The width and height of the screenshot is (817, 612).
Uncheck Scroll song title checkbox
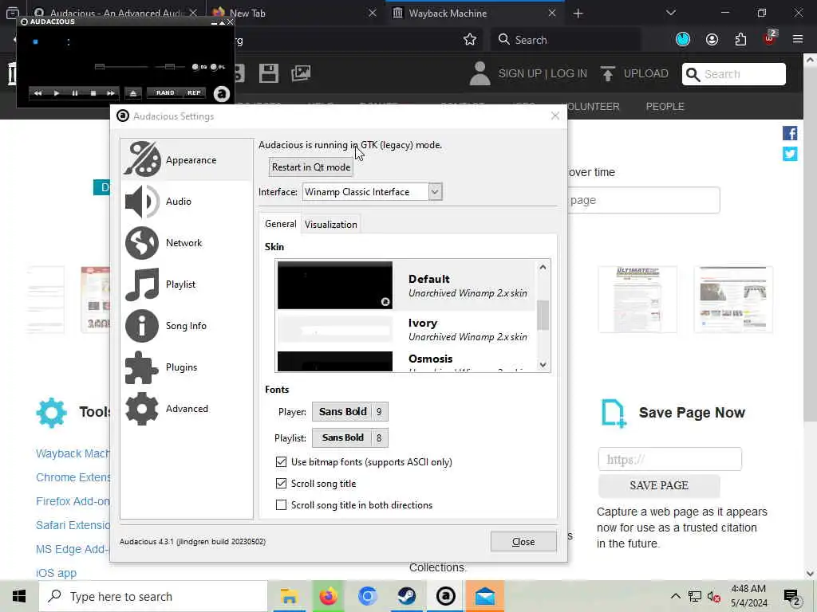[x=282, y=484]
